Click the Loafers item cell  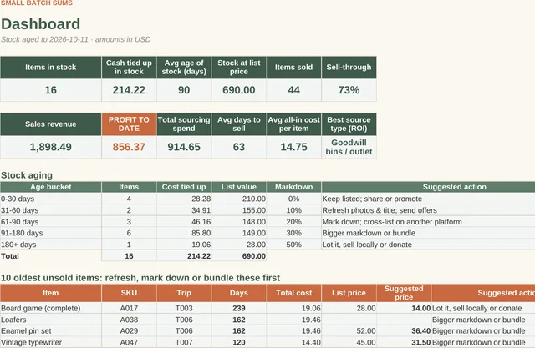[51, 320]
